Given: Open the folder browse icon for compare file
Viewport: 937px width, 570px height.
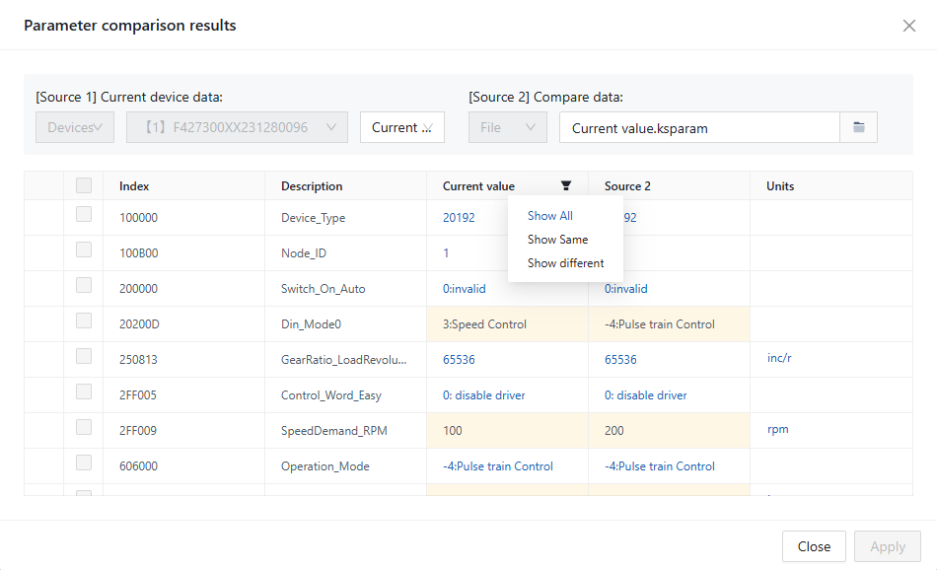Looking at the screenshot, I should [x=858, y=127].
